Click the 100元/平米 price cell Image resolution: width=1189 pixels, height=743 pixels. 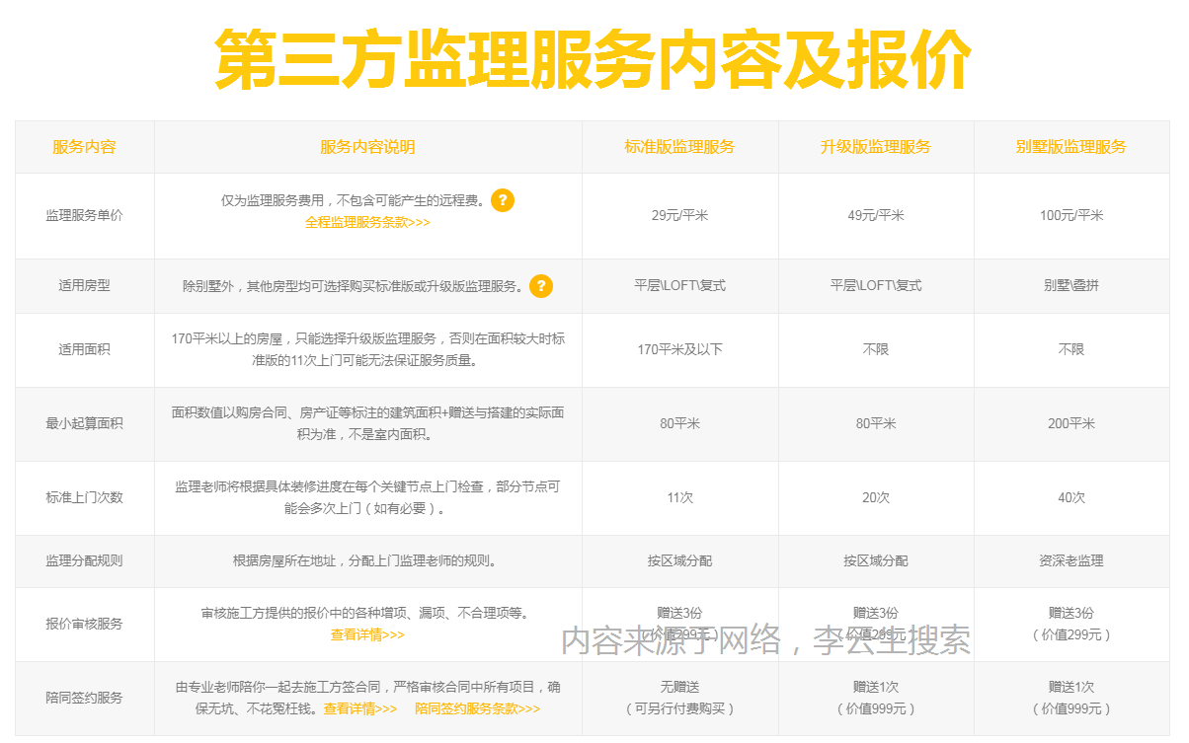[x=1071, y=216]
